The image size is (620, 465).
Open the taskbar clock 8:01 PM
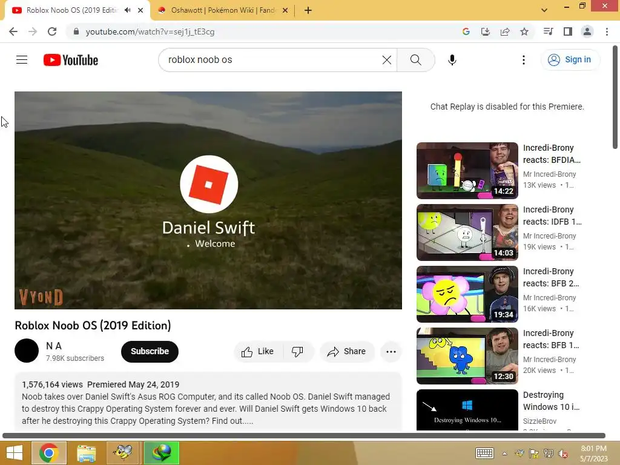tap(593, 453)
